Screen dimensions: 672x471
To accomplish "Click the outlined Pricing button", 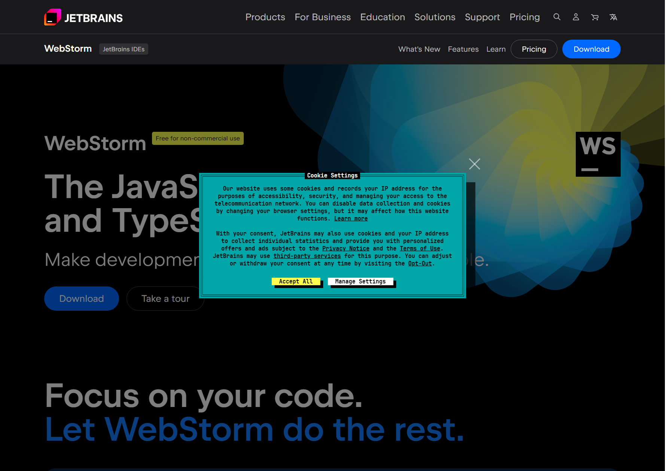I will click(534, 49).
